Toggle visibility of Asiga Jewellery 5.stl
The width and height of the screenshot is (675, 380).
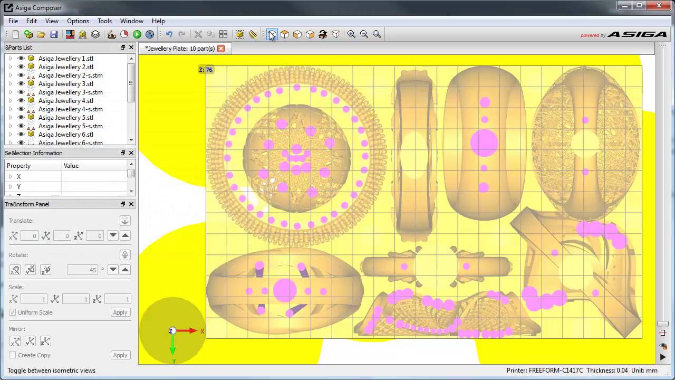pos(21,118)
